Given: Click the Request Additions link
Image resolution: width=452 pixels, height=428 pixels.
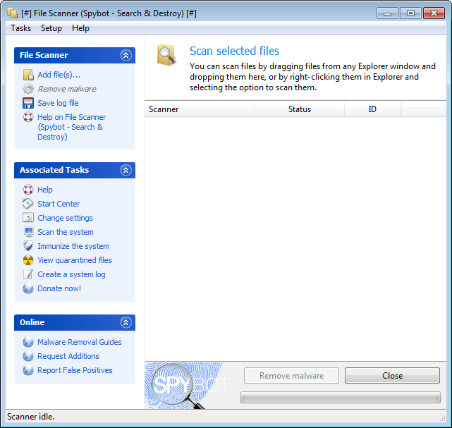Looking at the screenshot, I should point(68,356).
